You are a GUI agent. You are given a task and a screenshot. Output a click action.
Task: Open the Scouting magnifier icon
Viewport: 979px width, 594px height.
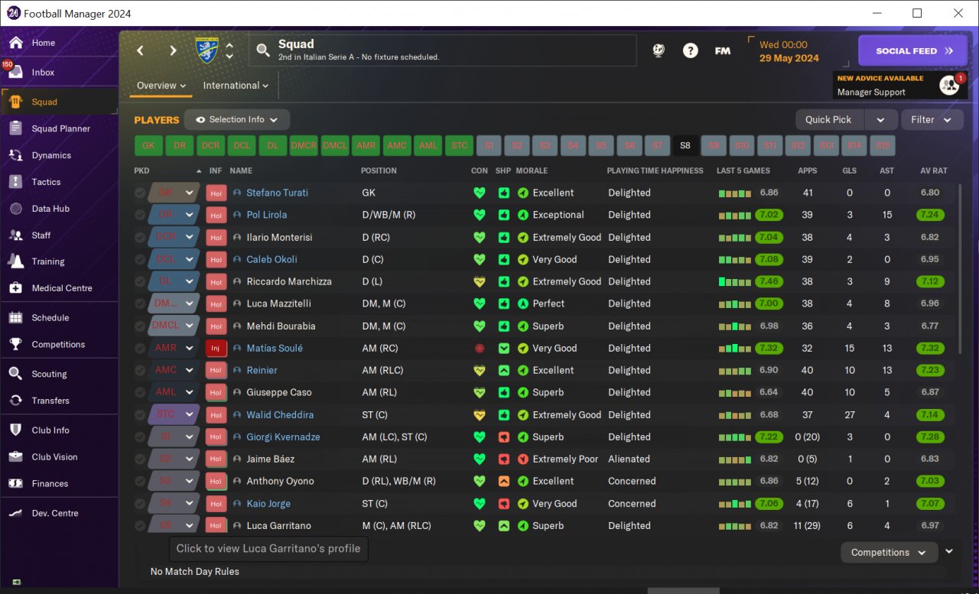15,374
